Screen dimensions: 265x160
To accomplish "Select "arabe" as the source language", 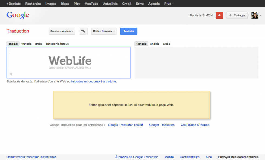I will coord(39,44).
